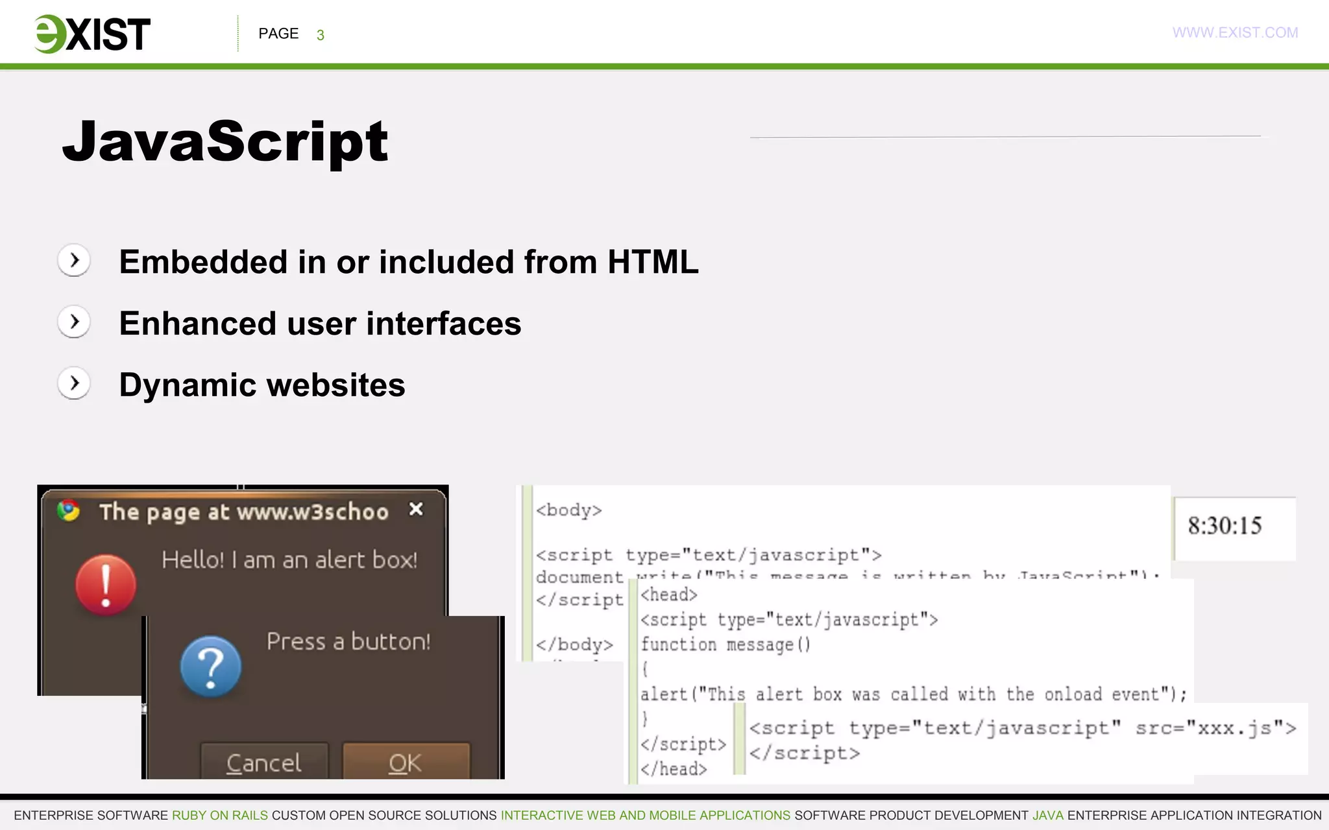This screenshot has height=830, width=1329.
Task: Click the PAGE label in the header
Action: click(278, 34)
